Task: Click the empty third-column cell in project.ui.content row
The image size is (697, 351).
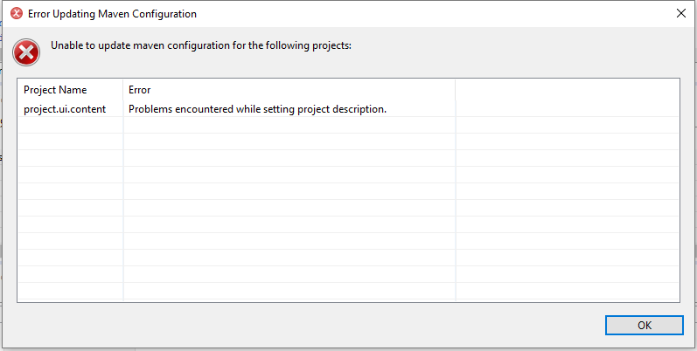Action: [x=567, y=109]
